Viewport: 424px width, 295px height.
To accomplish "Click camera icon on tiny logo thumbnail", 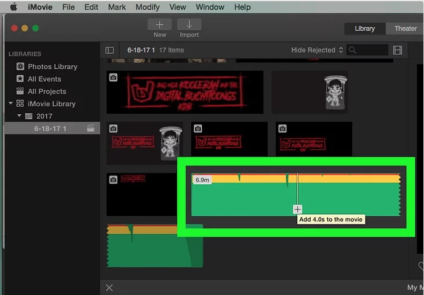I will 113,180.
